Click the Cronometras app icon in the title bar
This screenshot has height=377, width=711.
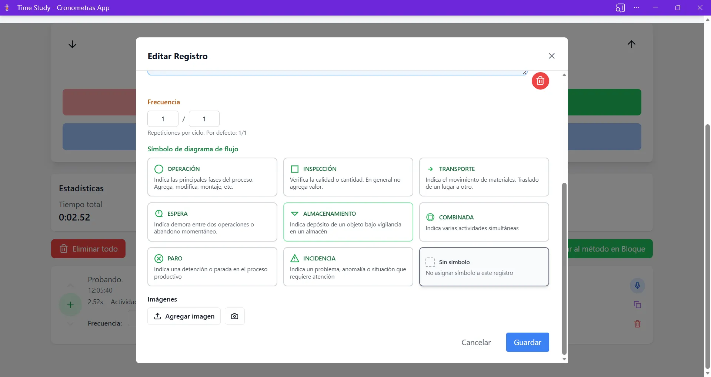click(x=7, y=7)
